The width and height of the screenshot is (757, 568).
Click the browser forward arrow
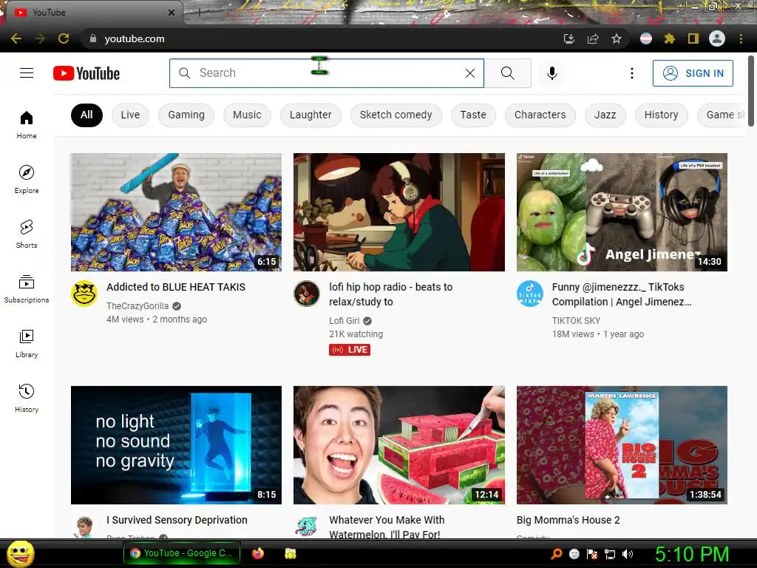coord(40,38)
